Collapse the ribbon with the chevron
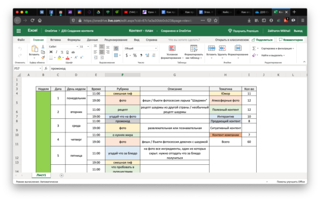The width and height of the screenshot is (320, 201). [304, 62]
